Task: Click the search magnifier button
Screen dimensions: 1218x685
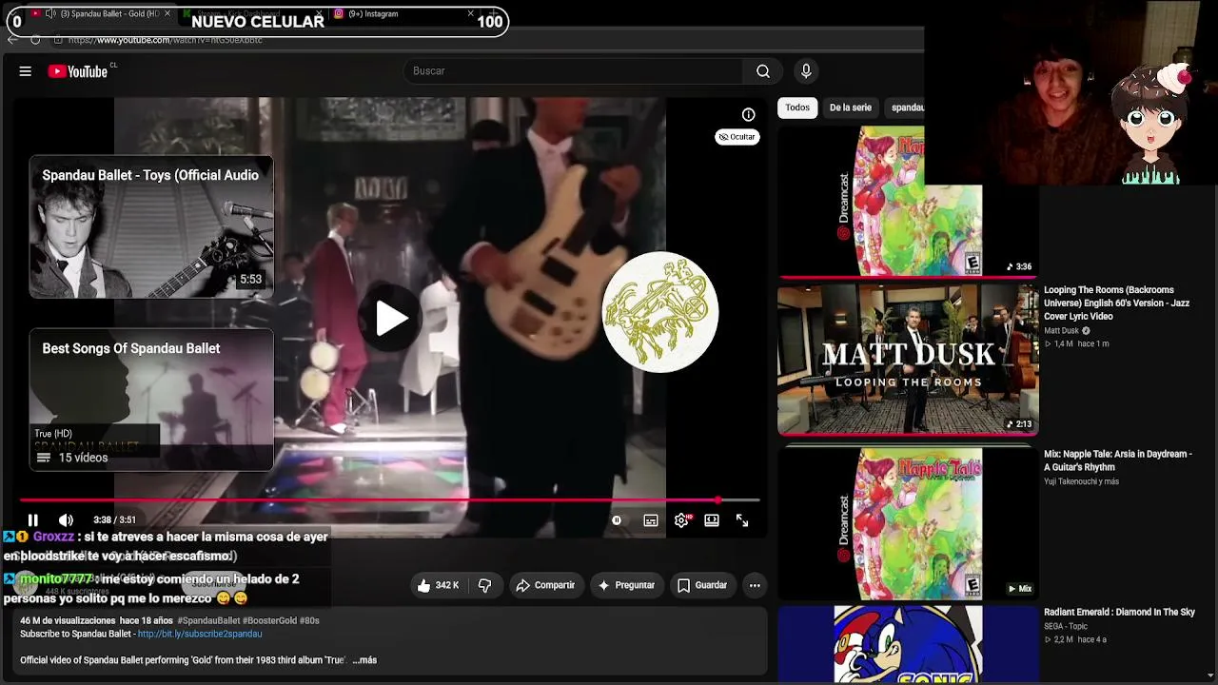Action: [x=763, y=71]
